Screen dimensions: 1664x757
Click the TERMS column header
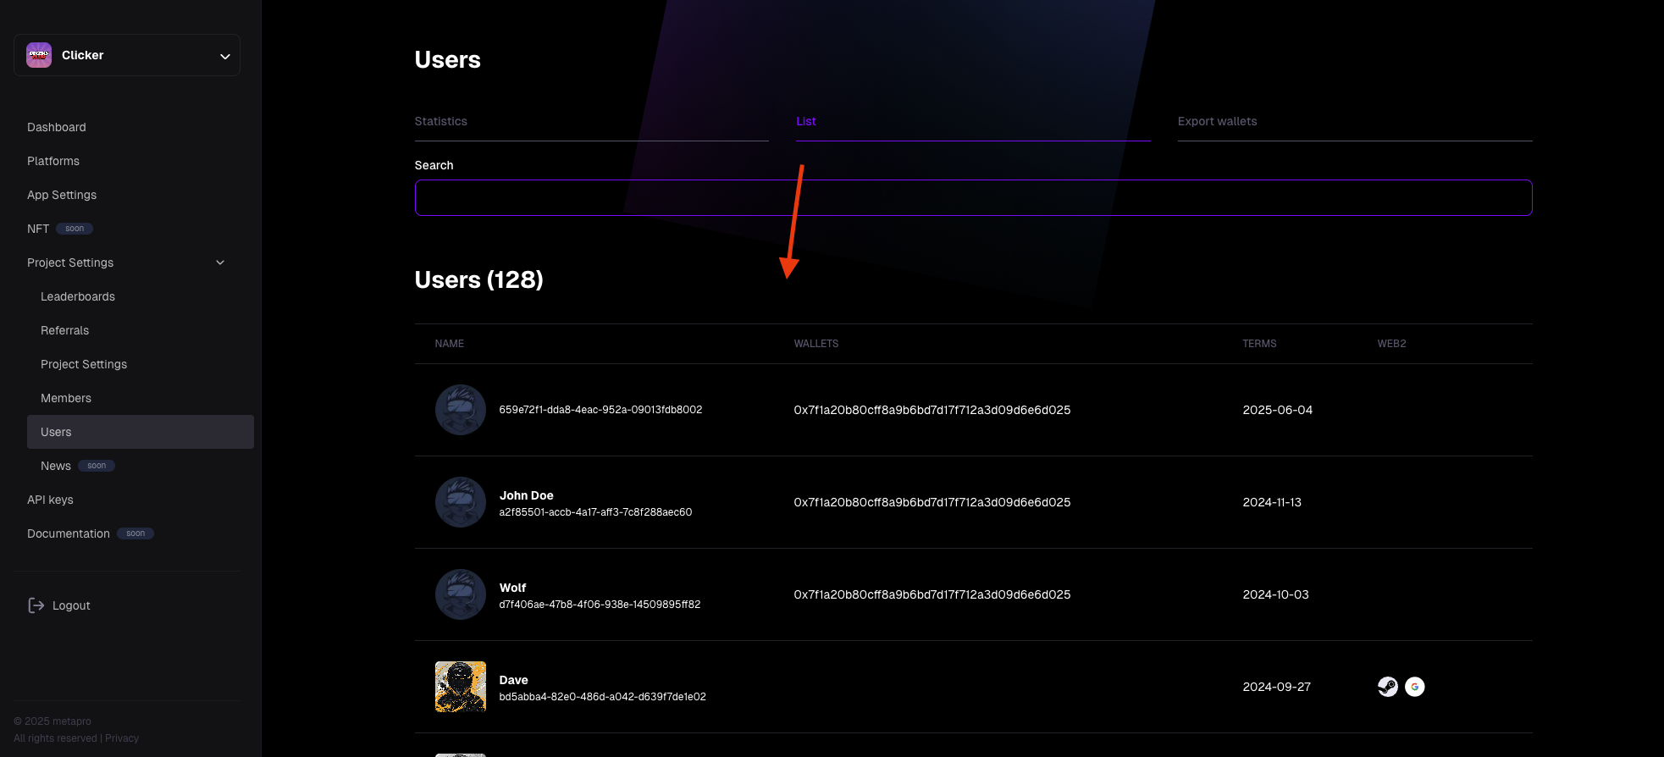[x=1260, y=344]
